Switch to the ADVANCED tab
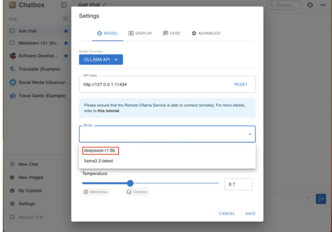This screenshot has height=232, width=332. 206,33
